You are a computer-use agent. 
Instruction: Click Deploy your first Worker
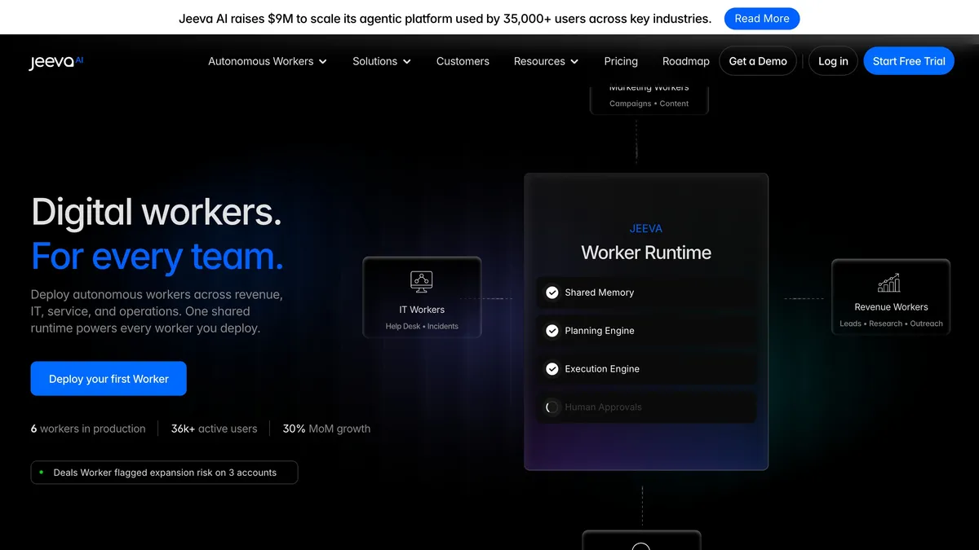[109, 379]
